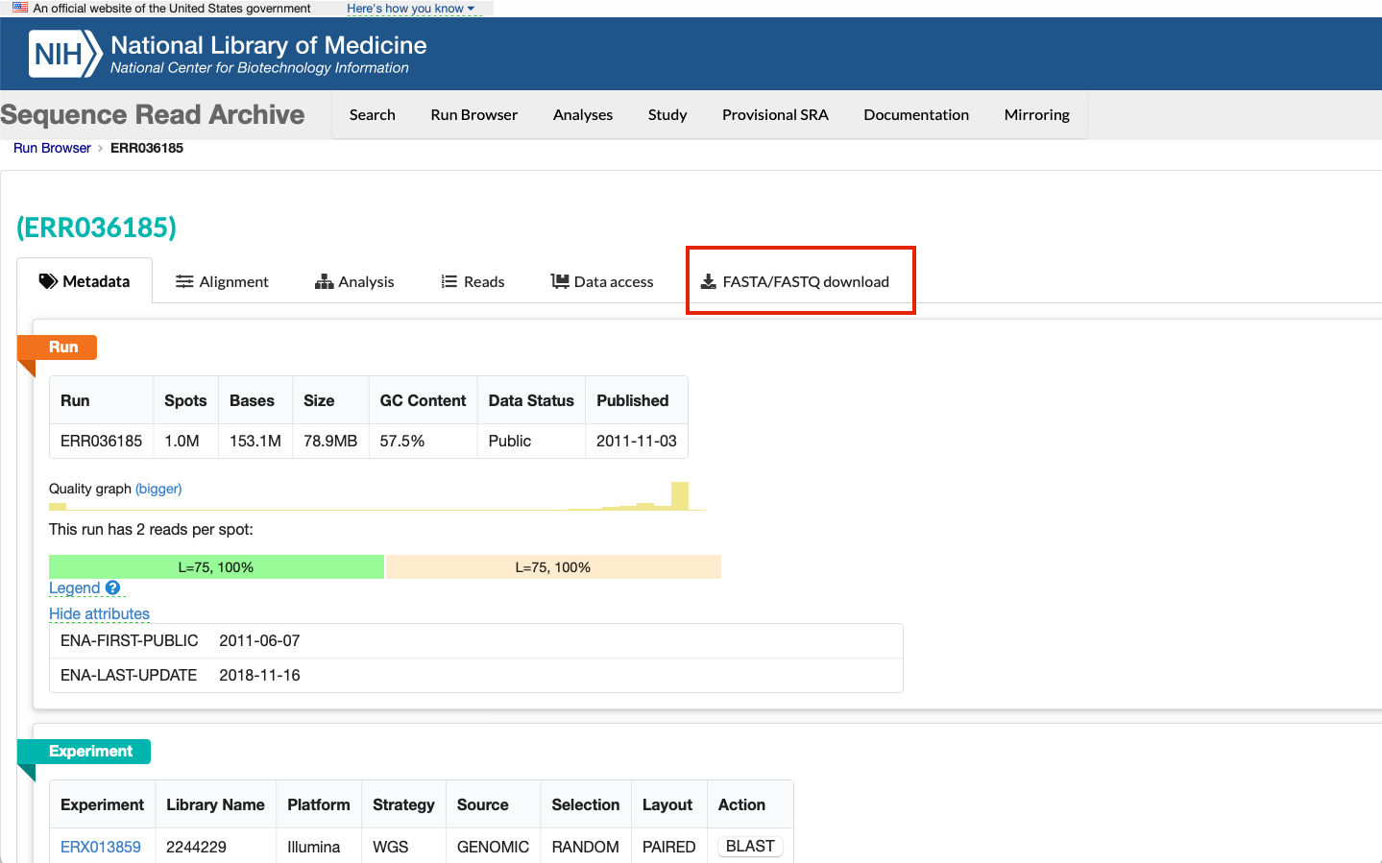Screen dimensions: 1382x863
Task: Expand "Here's how you know" dropdown
Action: pos(410,9)
